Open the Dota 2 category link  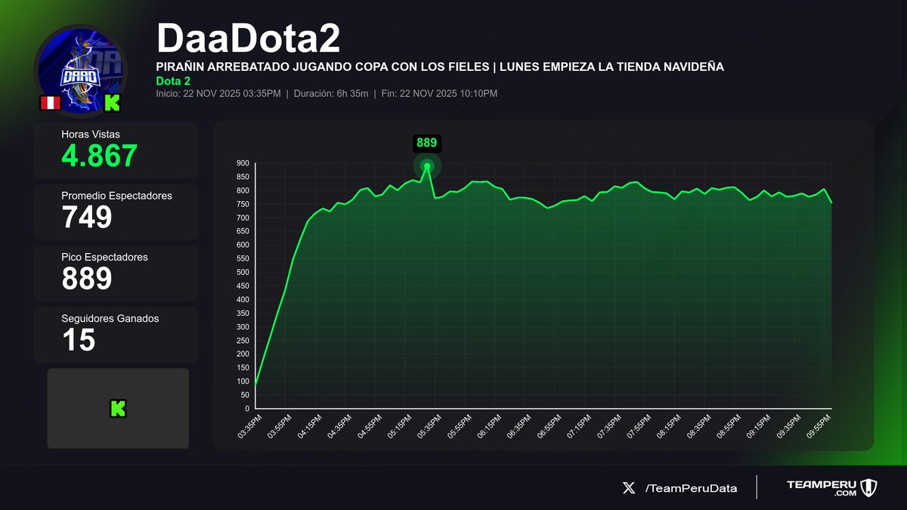pos(172,81)
